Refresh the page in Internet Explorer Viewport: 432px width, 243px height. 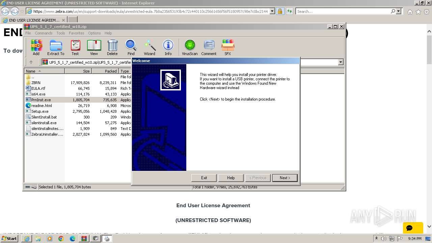click(289, 11)
